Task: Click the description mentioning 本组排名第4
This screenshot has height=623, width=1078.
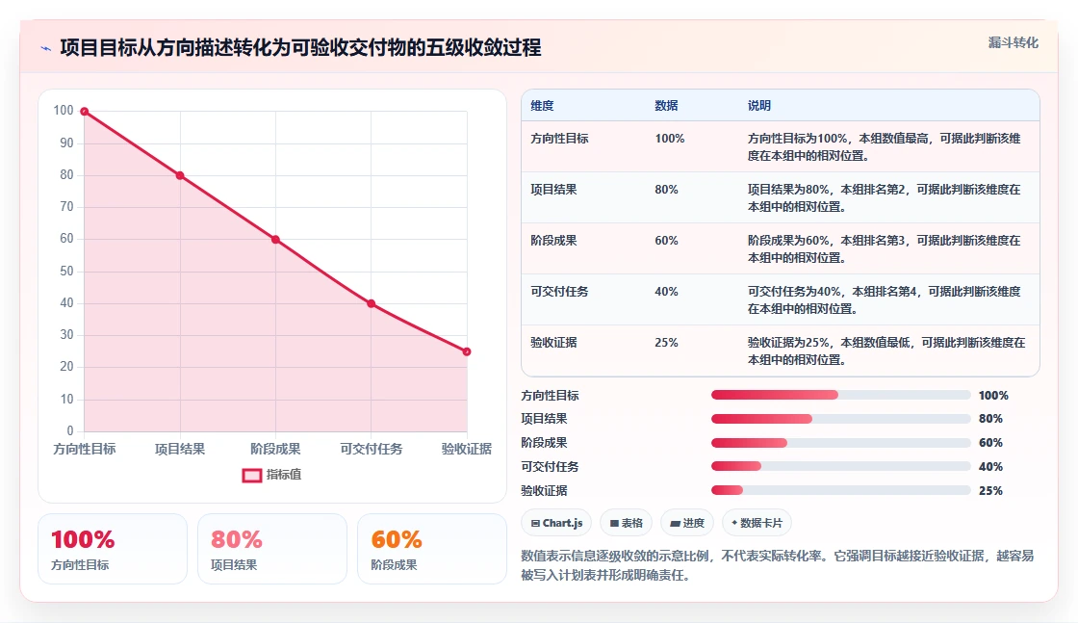Action: 885,299
